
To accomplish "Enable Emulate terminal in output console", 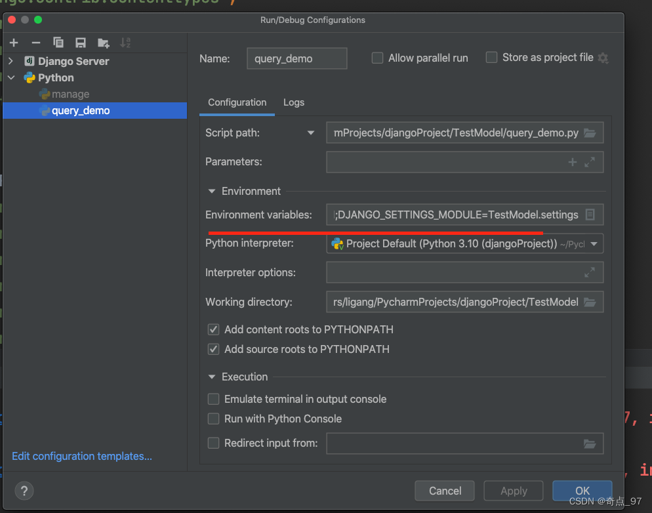I will [x=213, y=399].
